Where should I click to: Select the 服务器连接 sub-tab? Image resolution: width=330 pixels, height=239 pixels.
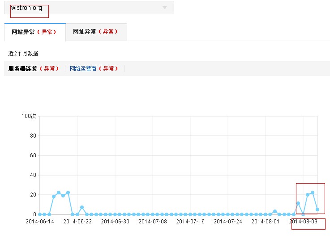34,69
